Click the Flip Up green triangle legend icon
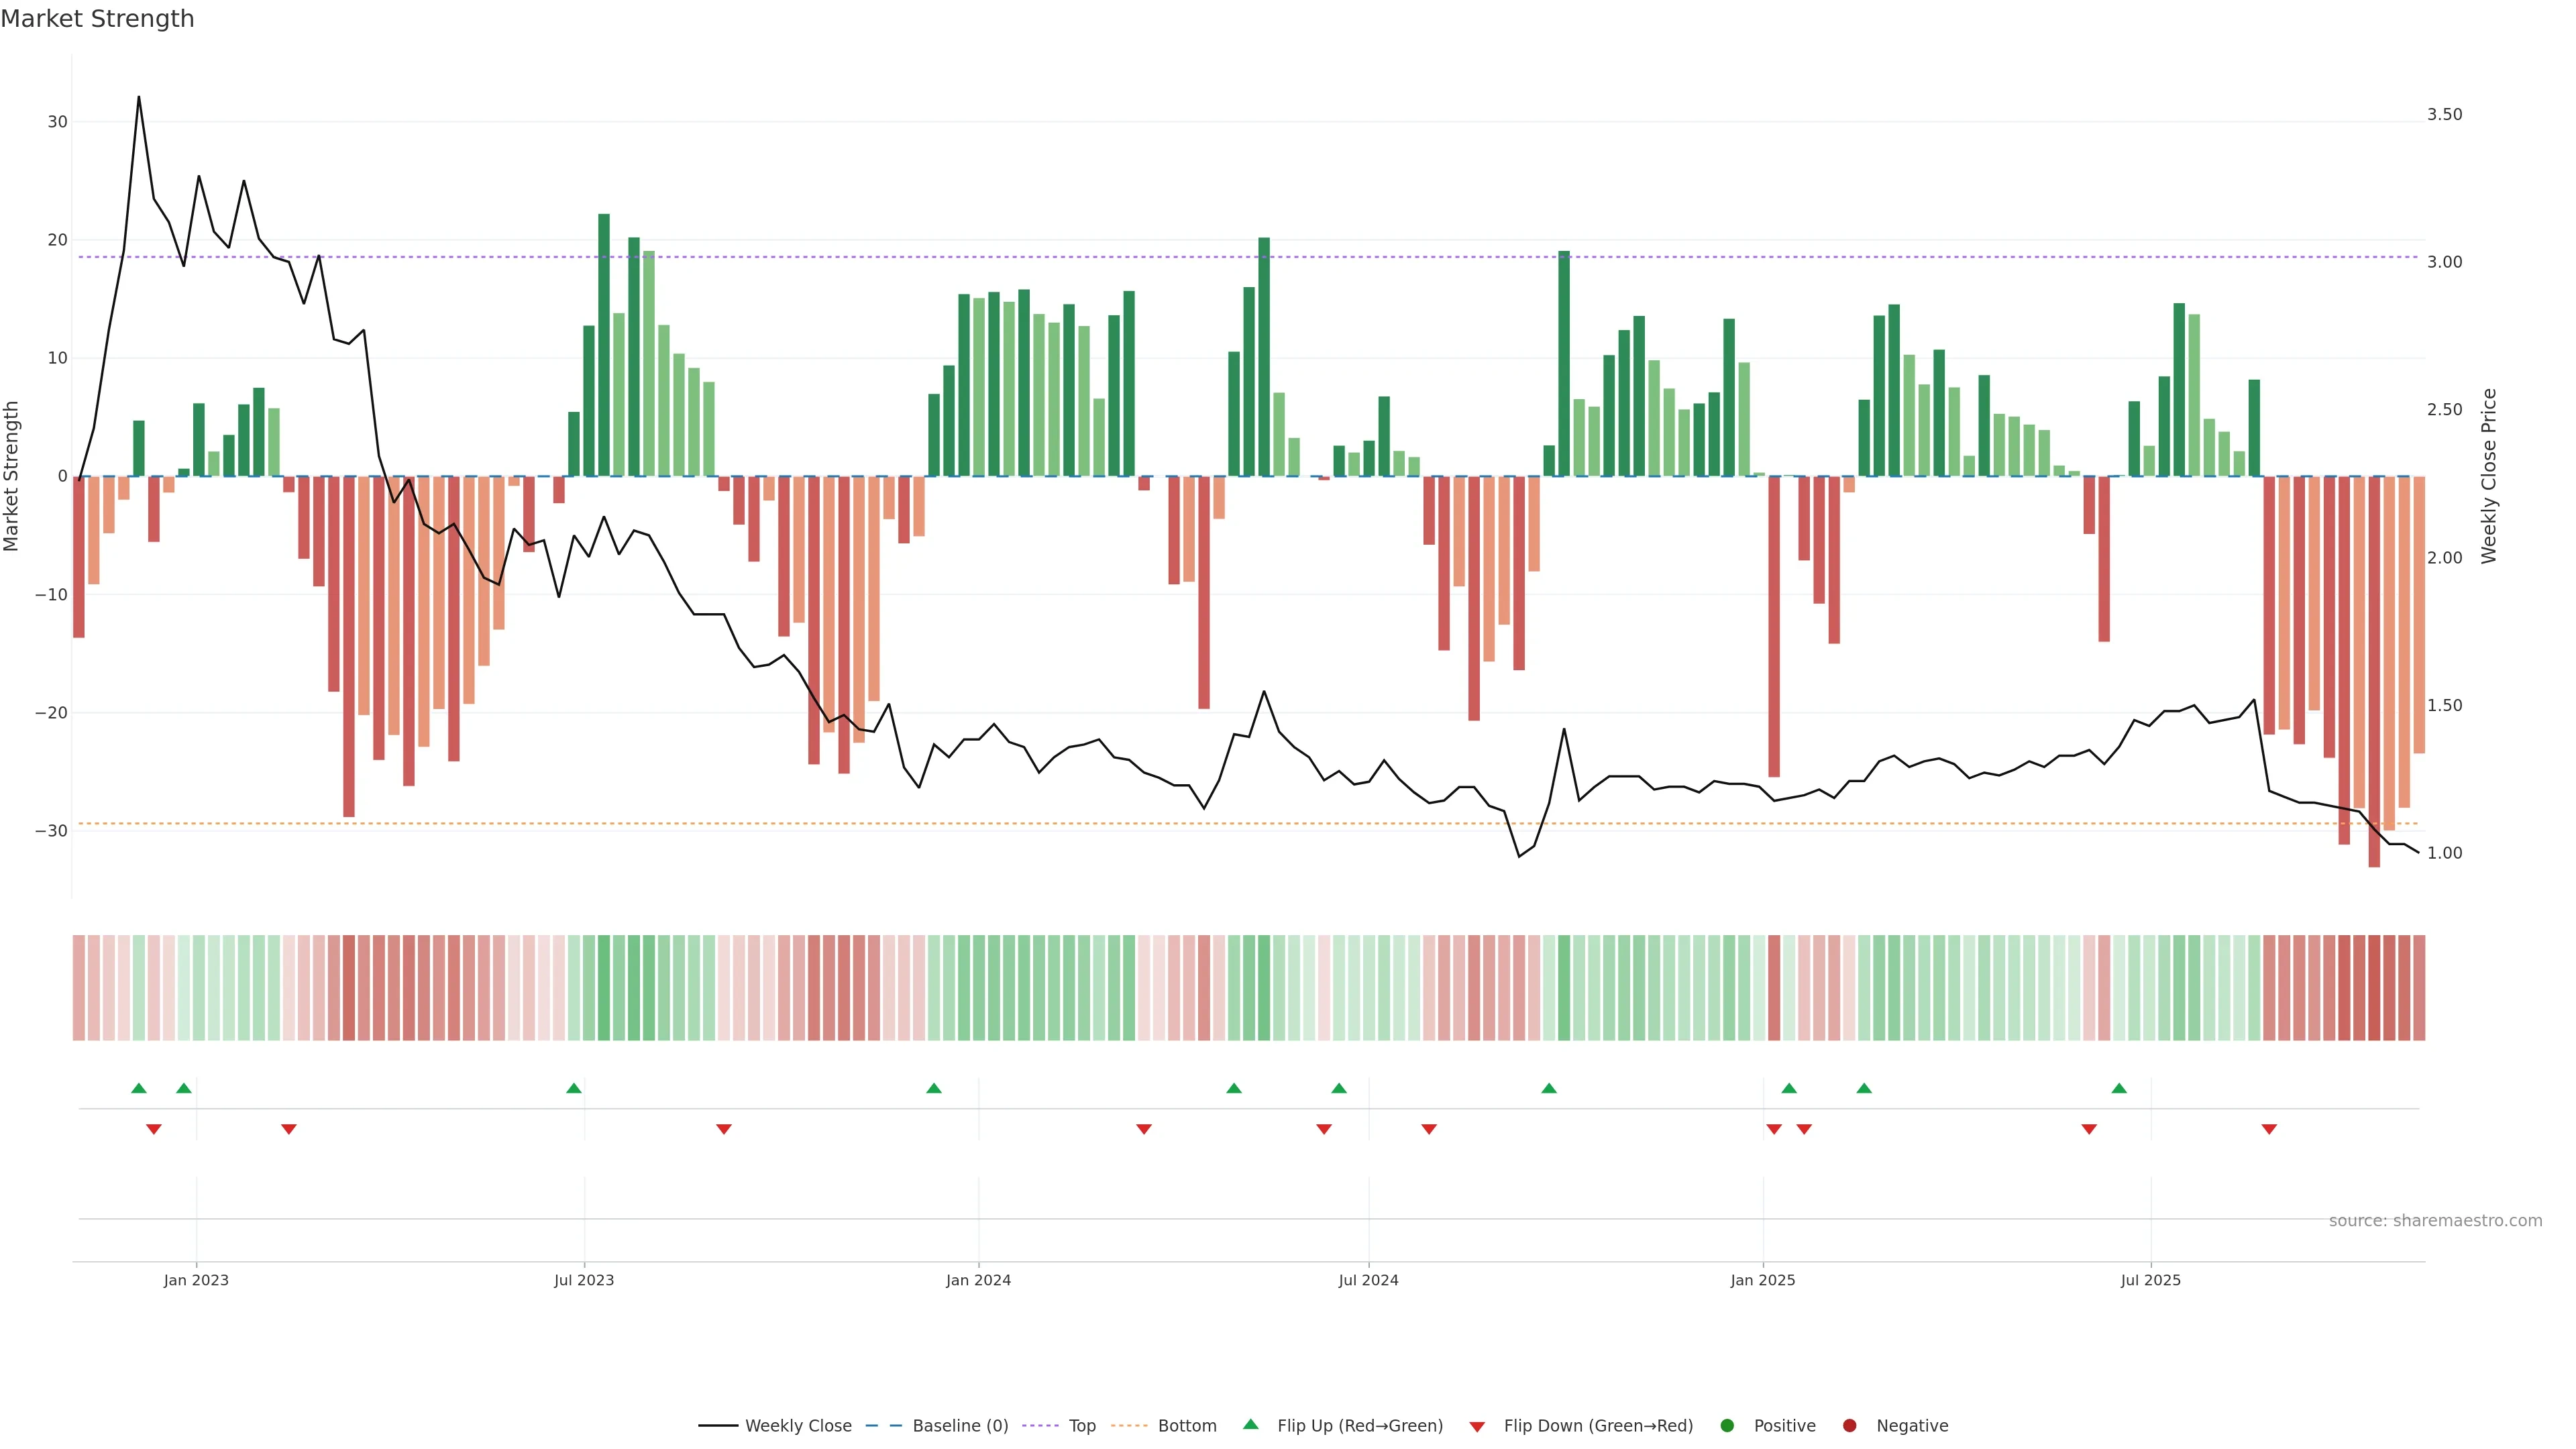This screenshot has width=2576, height=1449. (1250, 1424)
